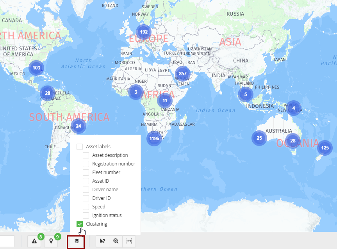337x249 pixels.
Task: Click the Speed text label
Action: tap(99, 207)
